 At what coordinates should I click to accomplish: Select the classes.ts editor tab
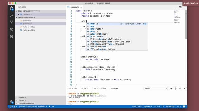(75, 7)
